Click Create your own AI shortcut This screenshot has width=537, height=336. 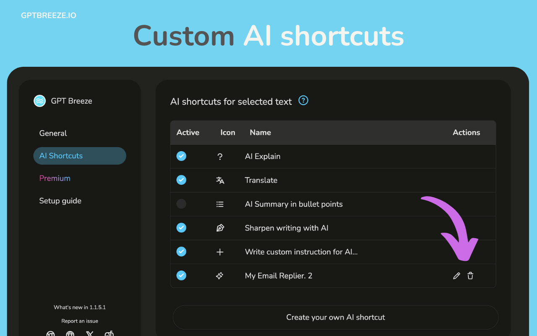pyautogui.click(x=336, y=317)
